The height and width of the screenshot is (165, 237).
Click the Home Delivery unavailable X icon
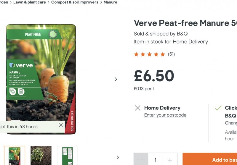point(137,108)
